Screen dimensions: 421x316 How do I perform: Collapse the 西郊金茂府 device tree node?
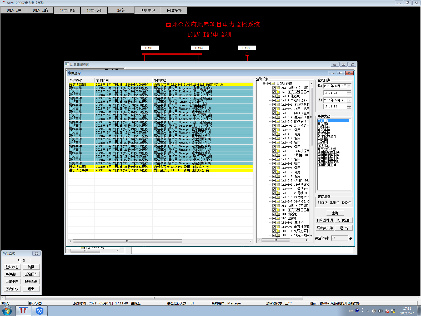tap(264, 83)
